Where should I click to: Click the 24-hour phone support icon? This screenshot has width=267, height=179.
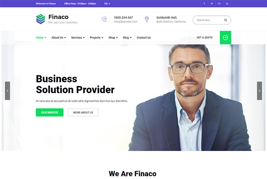pos(104,19)
